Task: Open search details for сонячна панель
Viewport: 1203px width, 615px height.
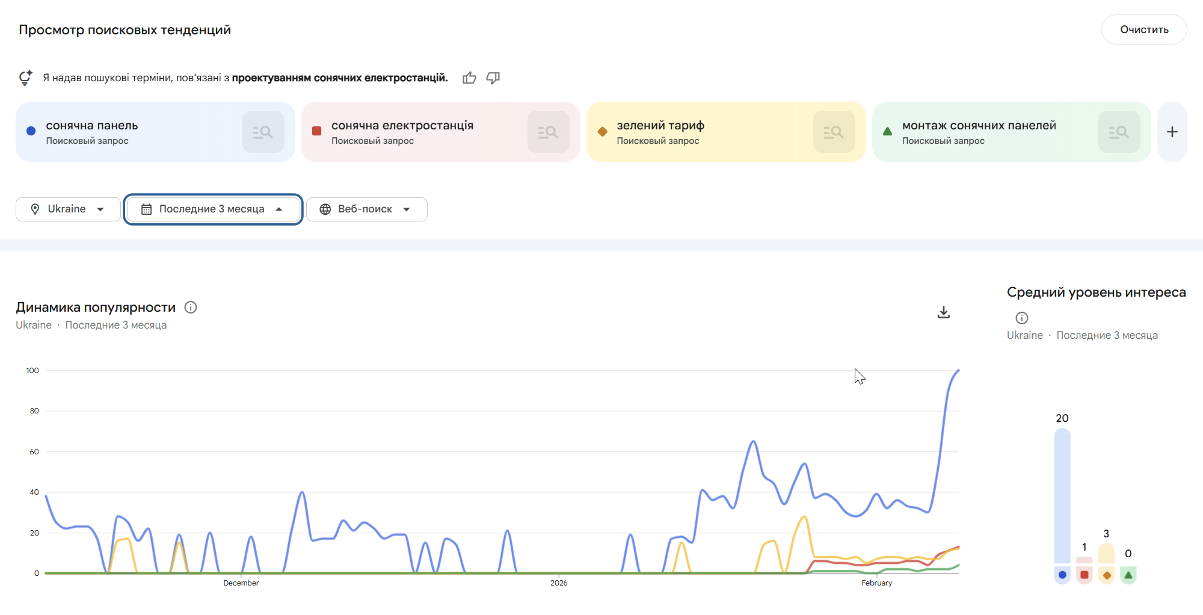Action: [x=263, y=132]
